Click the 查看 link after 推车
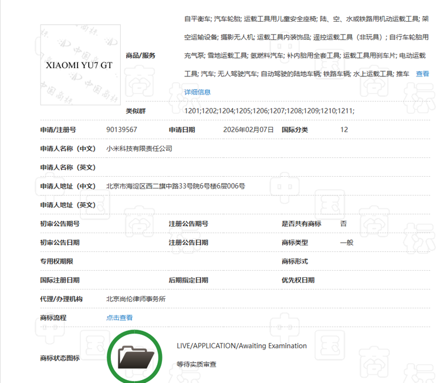The height and width of the screenshot is (383, 440). (422, 74)
